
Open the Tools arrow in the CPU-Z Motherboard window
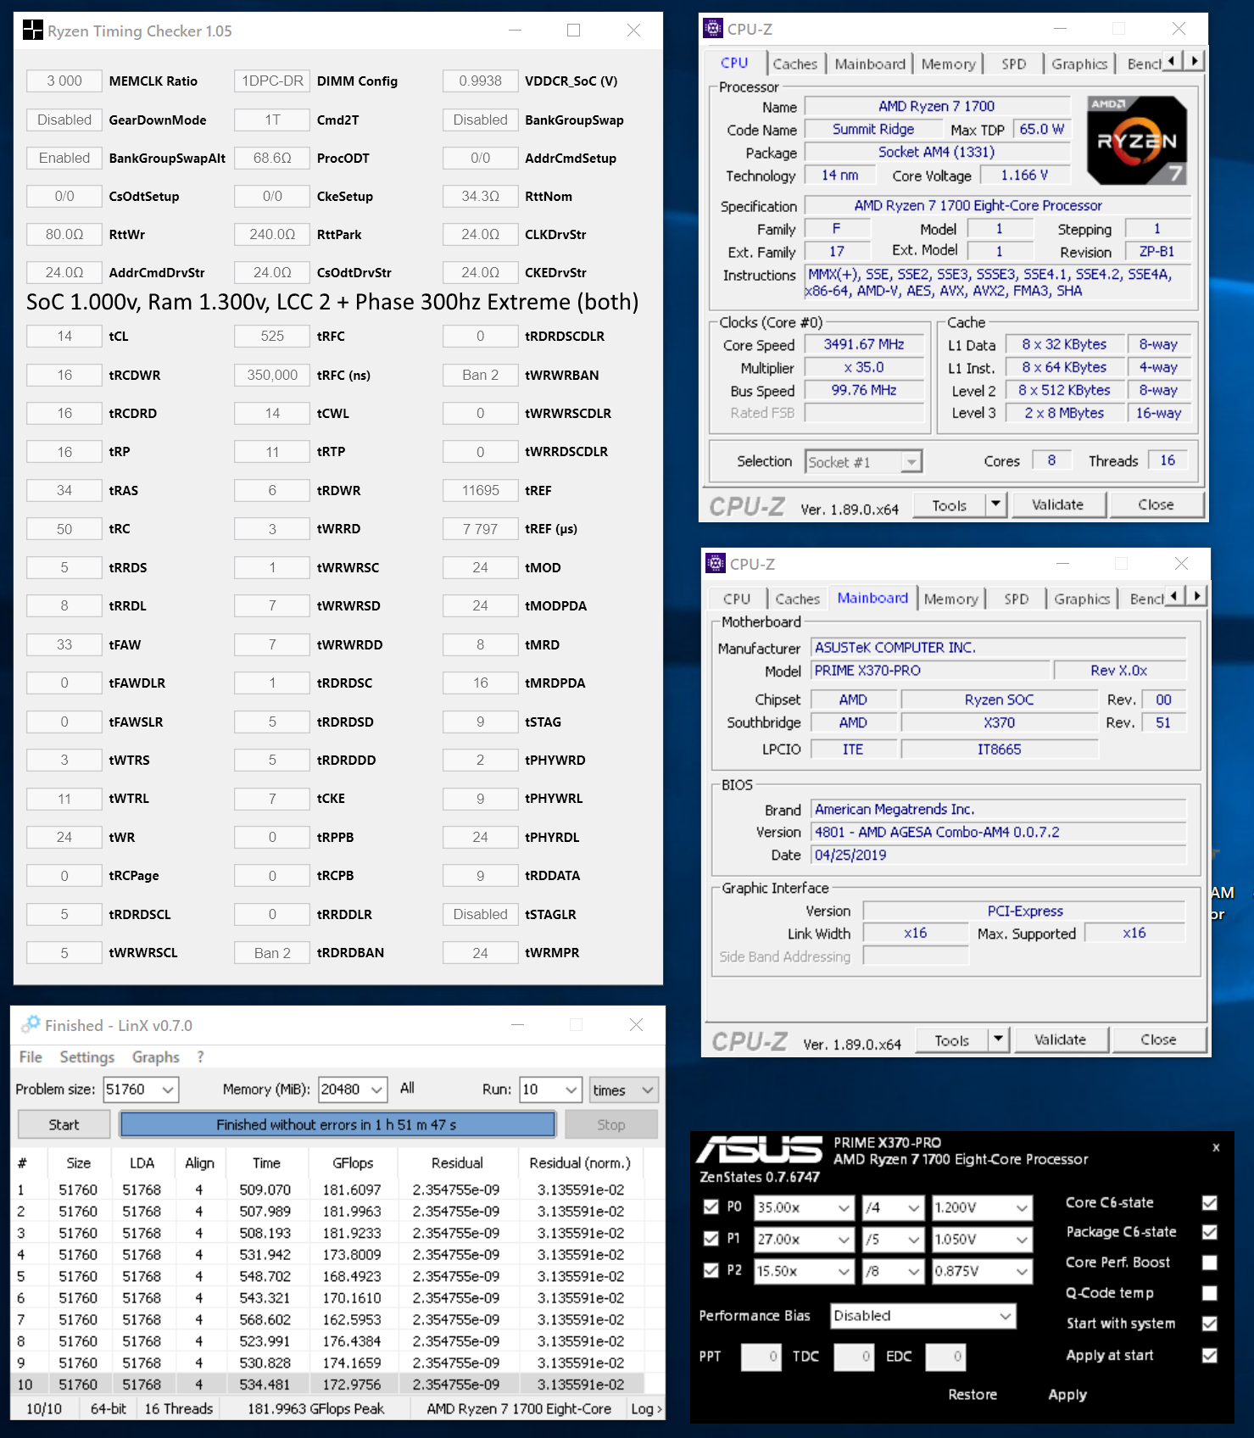click(x=998, y=1039)
